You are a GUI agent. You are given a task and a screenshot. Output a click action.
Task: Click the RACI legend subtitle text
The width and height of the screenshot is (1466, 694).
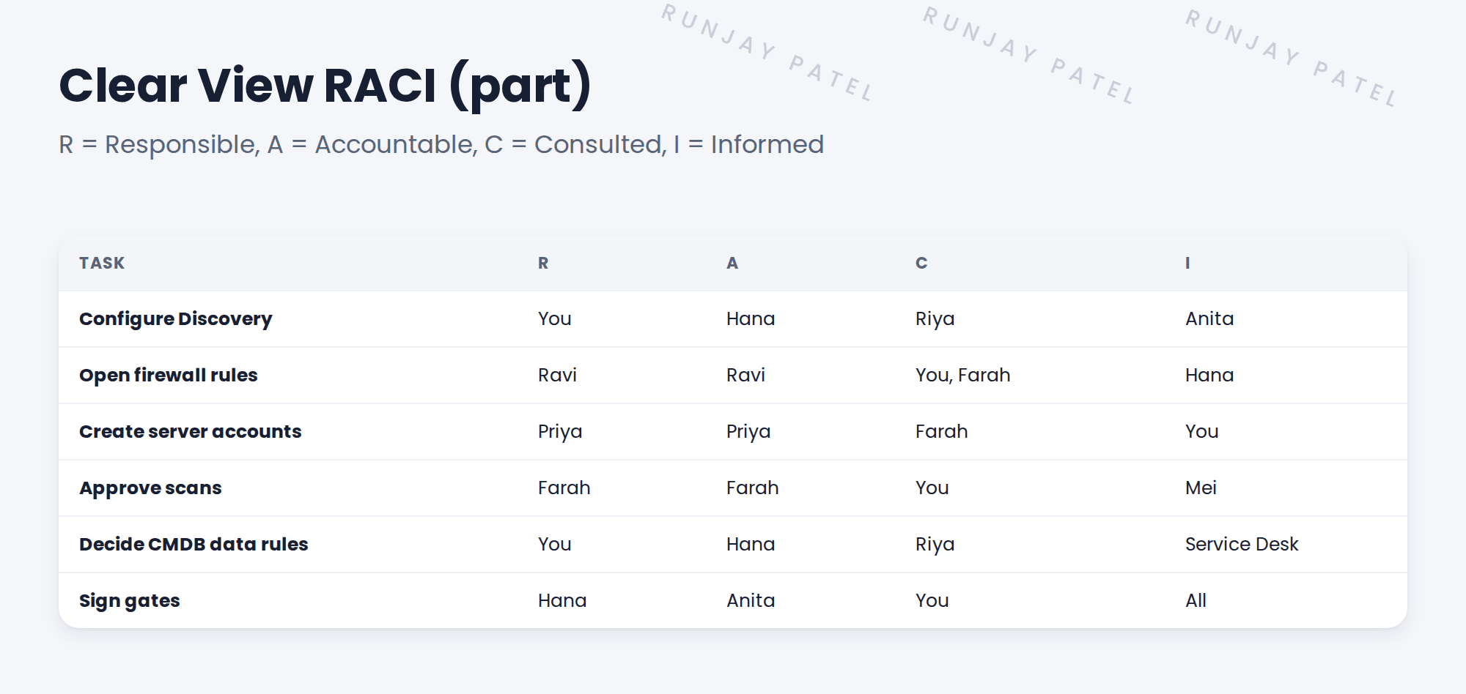point(441,145)
